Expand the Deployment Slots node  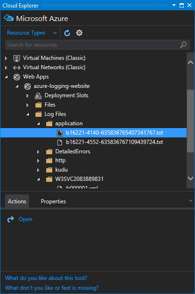[28, 96]
